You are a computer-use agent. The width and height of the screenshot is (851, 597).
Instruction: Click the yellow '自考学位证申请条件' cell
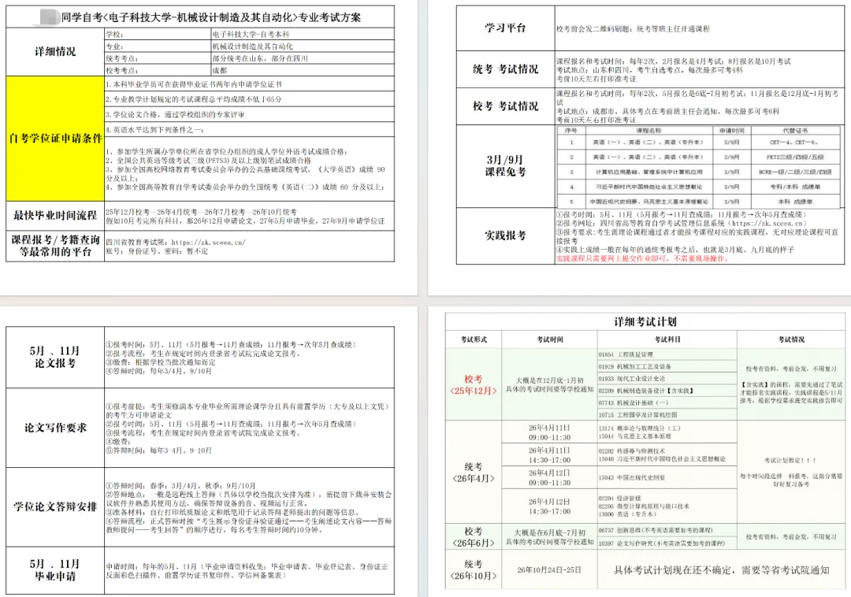click(x=55, y=139)
